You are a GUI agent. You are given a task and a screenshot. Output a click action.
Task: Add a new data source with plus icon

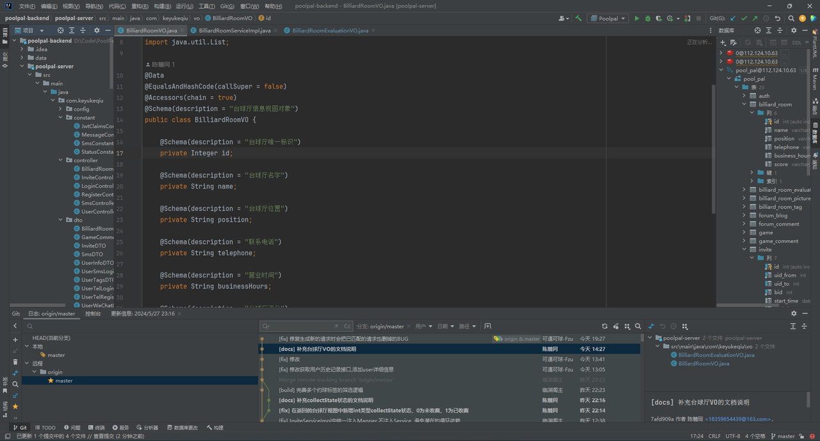[x=723, y=43]
